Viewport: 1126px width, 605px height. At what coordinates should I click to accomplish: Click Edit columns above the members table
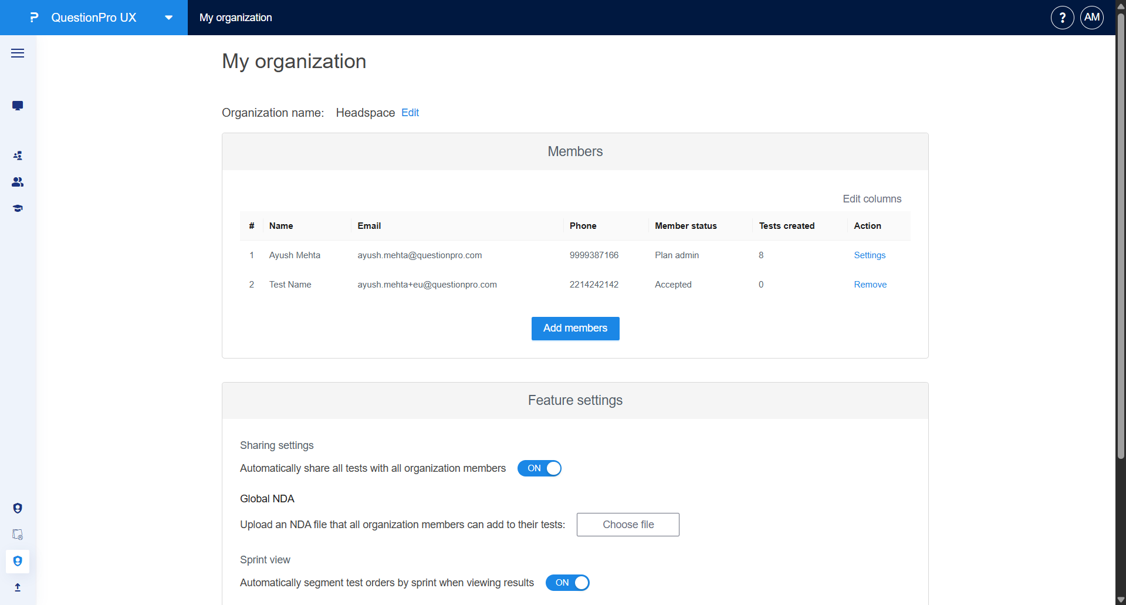(872, 199)
